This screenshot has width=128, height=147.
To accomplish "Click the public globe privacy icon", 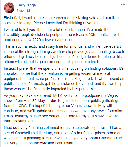I will coord(28,10).
